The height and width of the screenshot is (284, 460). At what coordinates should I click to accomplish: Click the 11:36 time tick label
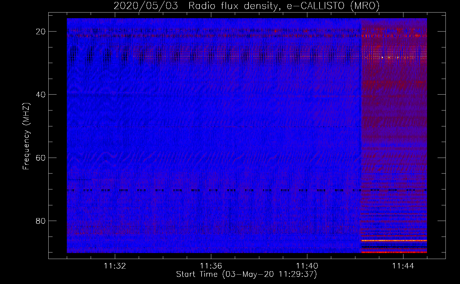211,266
